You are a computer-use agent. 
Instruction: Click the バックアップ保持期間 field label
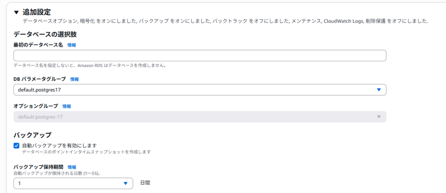(x=38, y=167)
